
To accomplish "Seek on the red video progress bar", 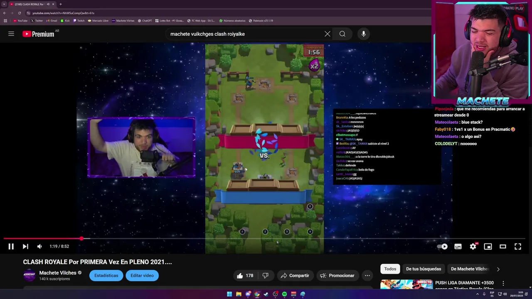I will click(x=42, y=239).
